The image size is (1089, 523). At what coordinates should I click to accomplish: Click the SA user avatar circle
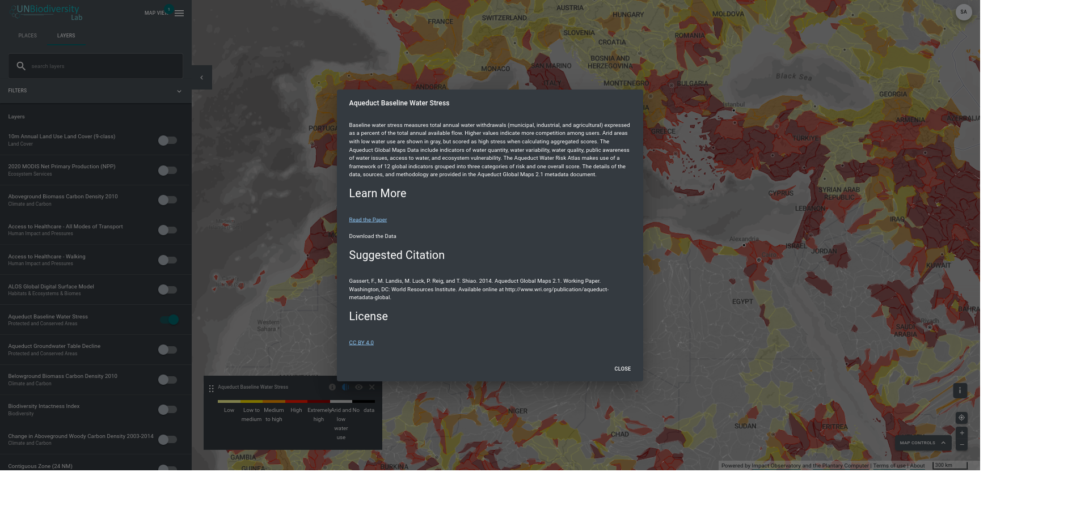(963, 12)
